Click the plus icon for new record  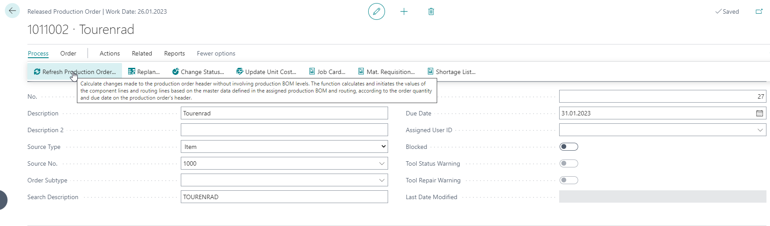[404, 11]
